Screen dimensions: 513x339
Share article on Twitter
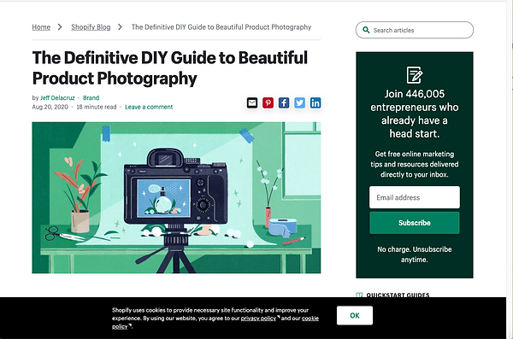coord(300,103)
